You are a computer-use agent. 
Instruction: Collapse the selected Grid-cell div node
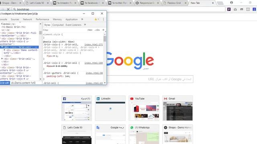coord(2,47)
